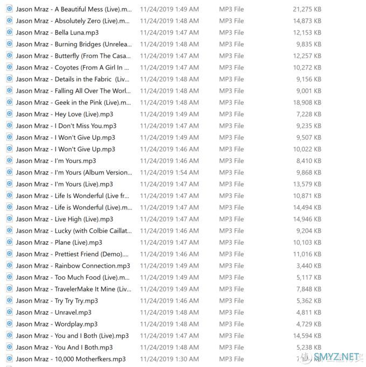Image resolution: width=366 pixels, height=367 pixels.
Task: Select the size cell '4,729 KB'
Action: 308,324
